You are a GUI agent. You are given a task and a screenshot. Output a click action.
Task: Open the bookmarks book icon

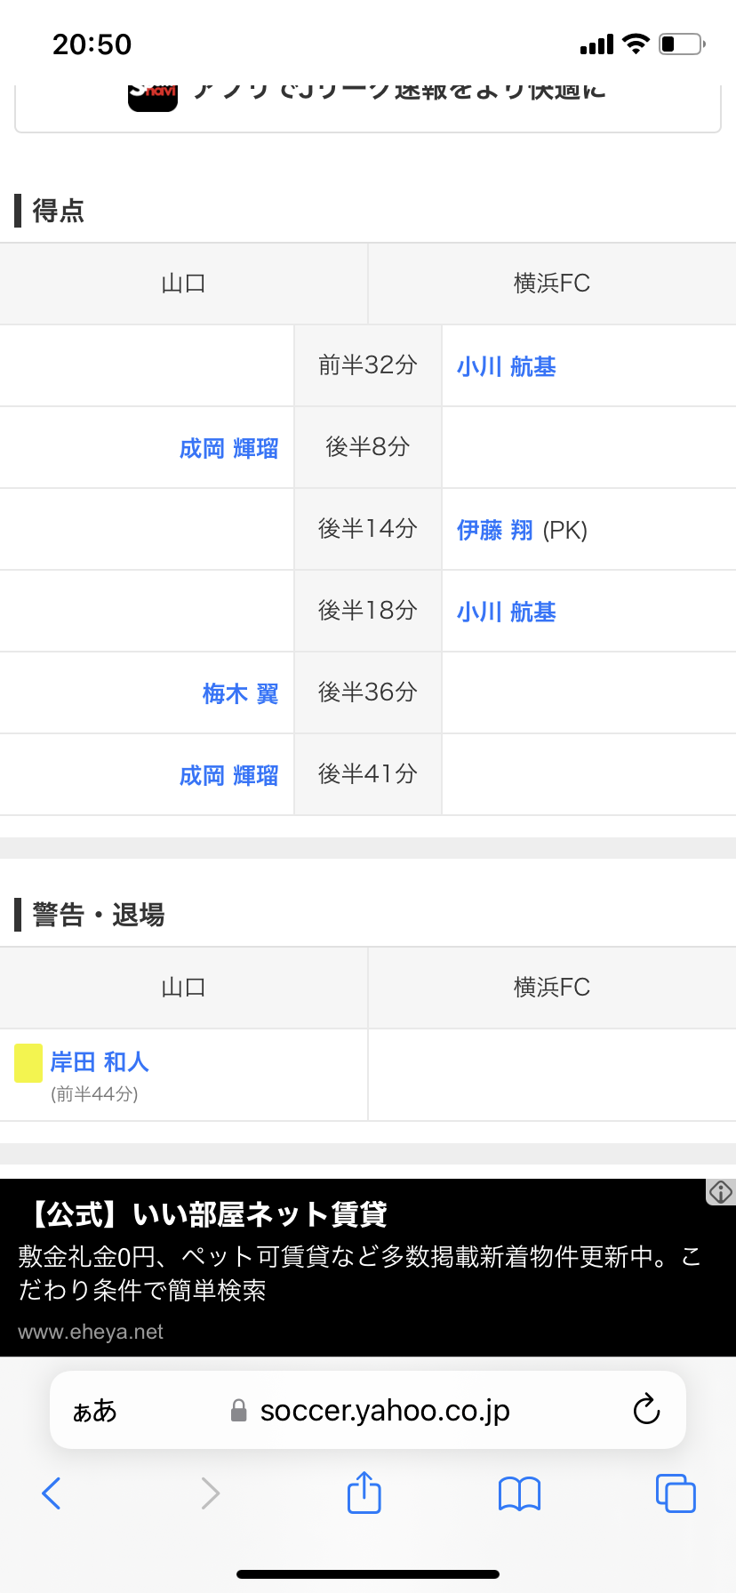(x=520, y=1493)
